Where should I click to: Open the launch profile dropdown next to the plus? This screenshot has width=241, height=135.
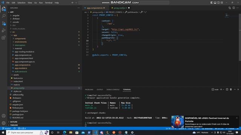(x=223, y=89)
